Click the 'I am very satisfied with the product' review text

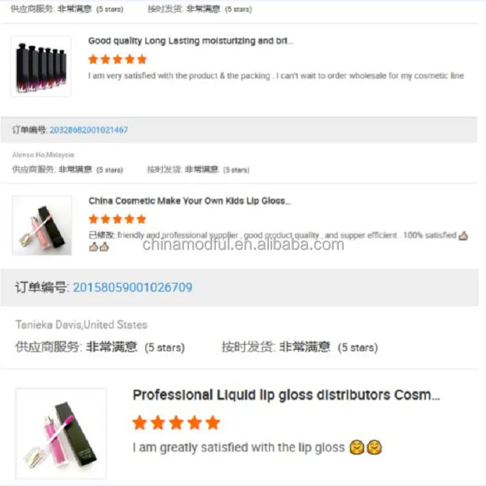point(276,76)
